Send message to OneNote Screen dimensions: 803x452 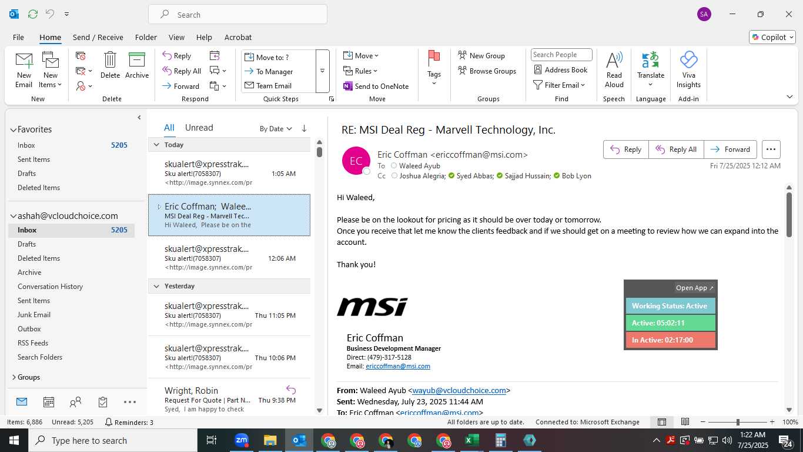coord(376,86)
